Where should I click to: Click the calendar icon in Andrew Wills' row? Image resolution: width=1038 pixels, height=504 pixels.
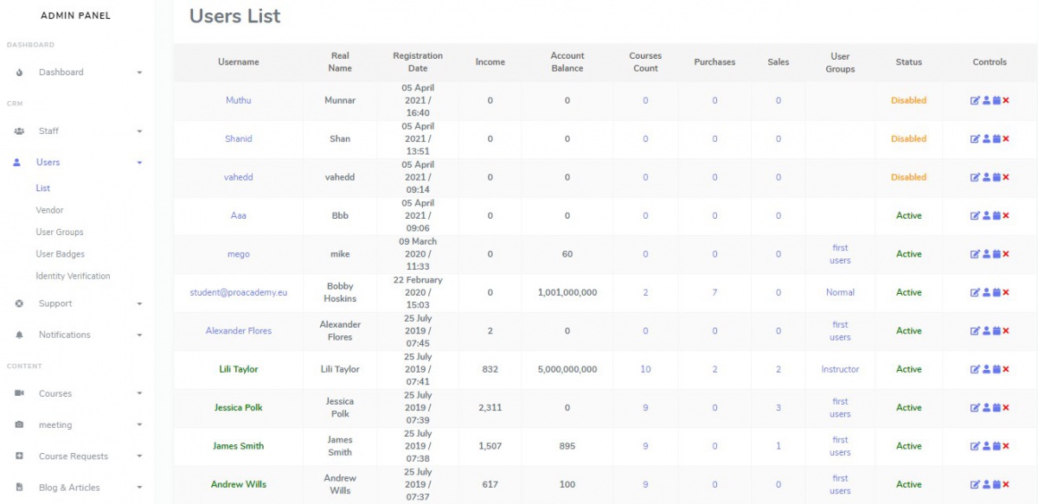coord(996,485)
